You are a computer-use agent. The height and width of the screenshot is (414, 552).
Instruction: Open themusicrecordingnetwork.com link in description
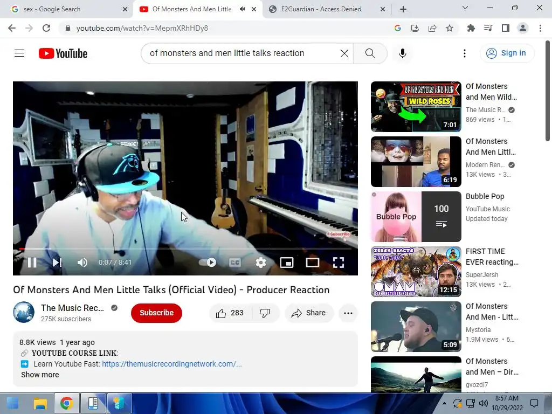[x=171, y=364]
